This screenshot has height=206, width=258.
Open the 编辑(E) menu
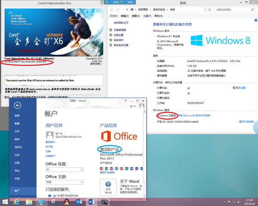[125, 16]
